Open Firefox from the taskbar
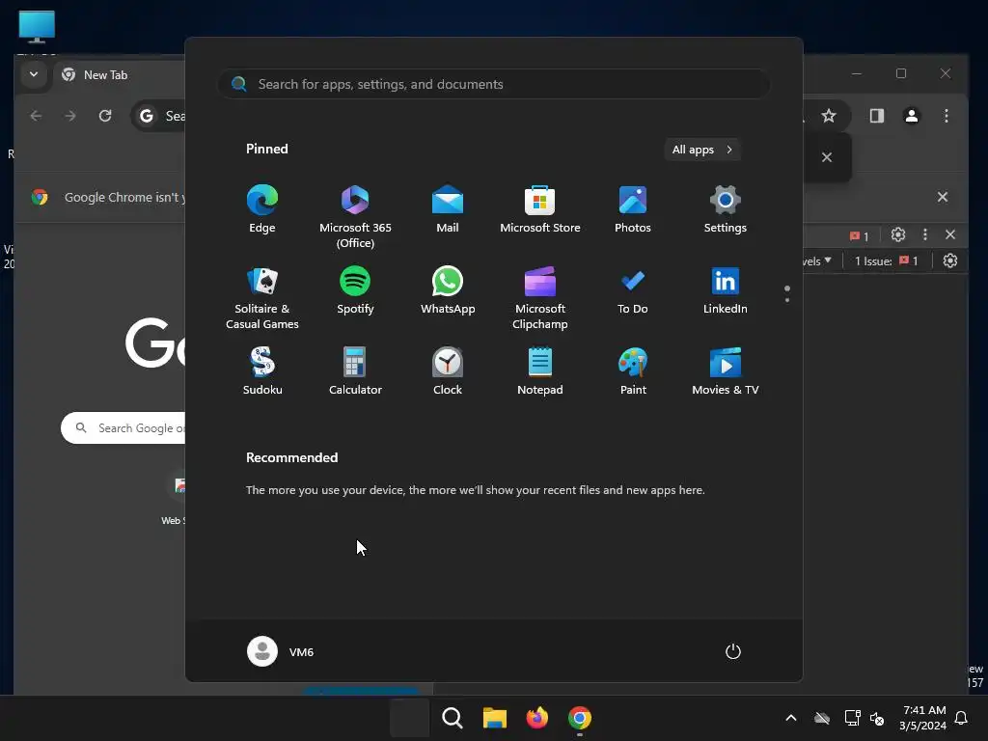The height and width of the screenshot is (741, 988). (536, 718)
